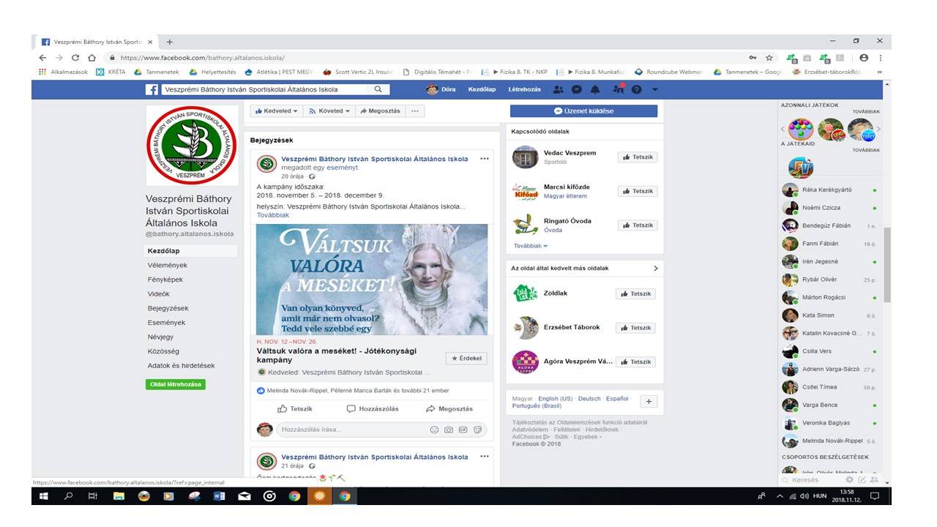Like Ringató Óvoda with Tetszik button
This screenshot has height=527, width=937.
637,225
